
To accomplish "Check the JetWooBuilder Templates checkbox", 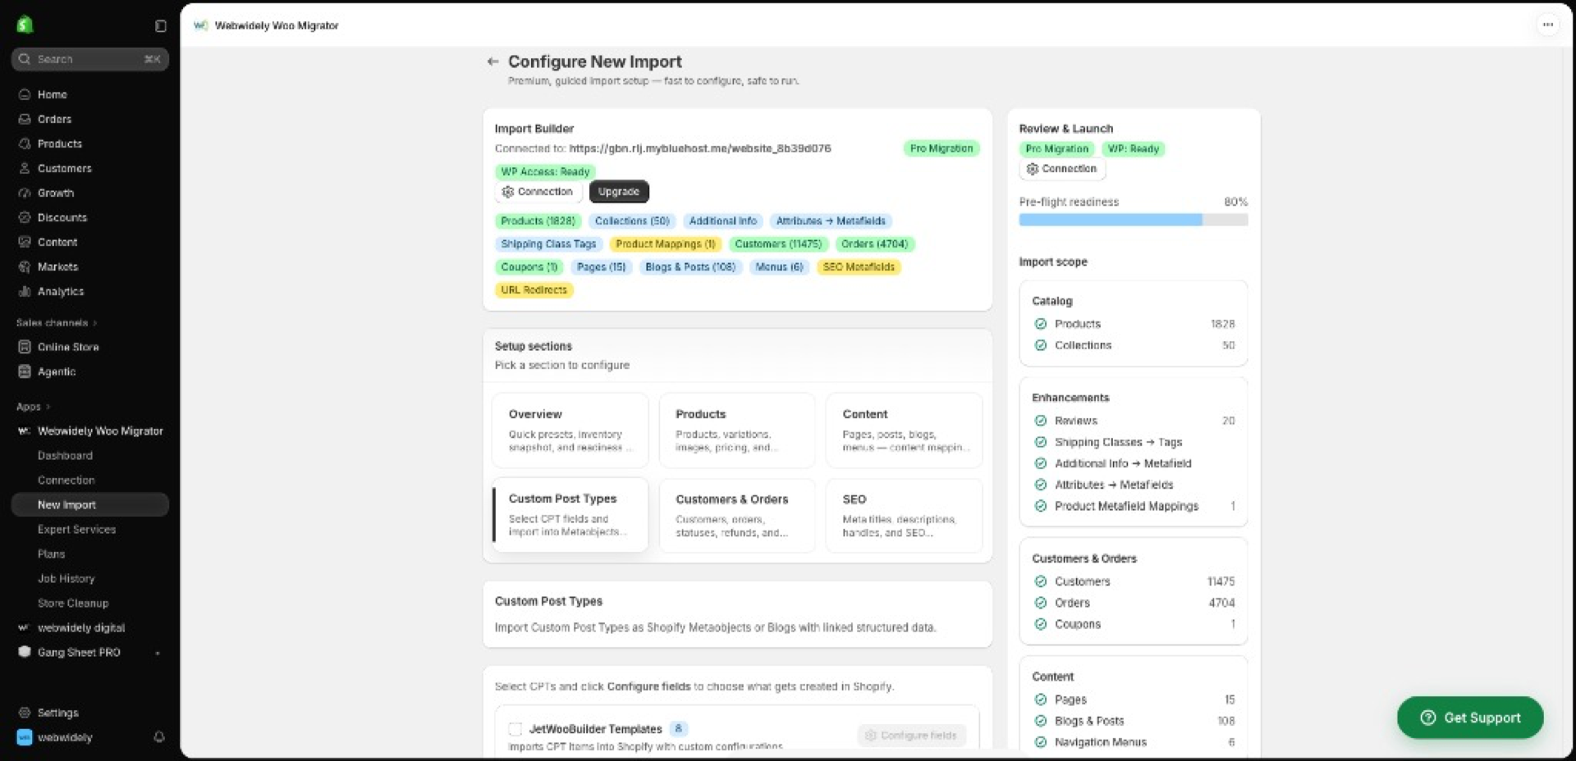I will (x=515, y=728).
